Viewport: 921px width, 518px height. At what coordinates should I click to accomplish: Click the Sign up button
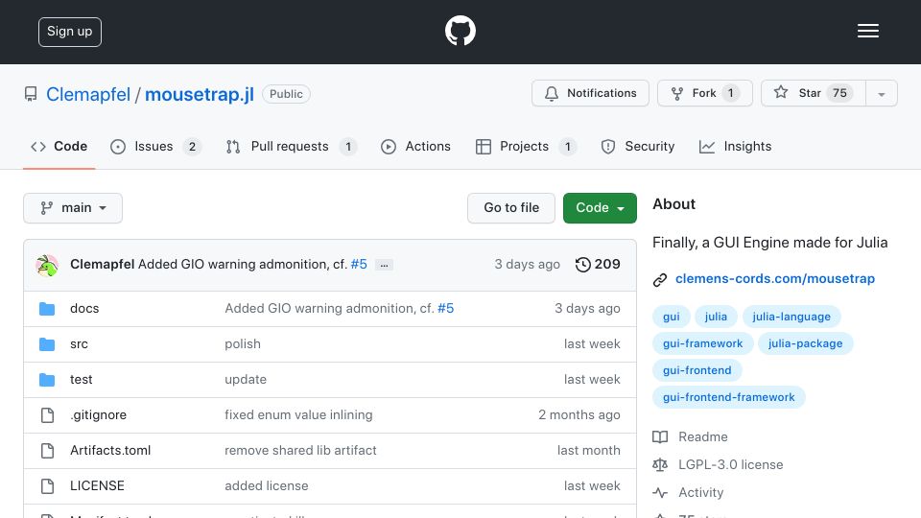pos(70,32)
